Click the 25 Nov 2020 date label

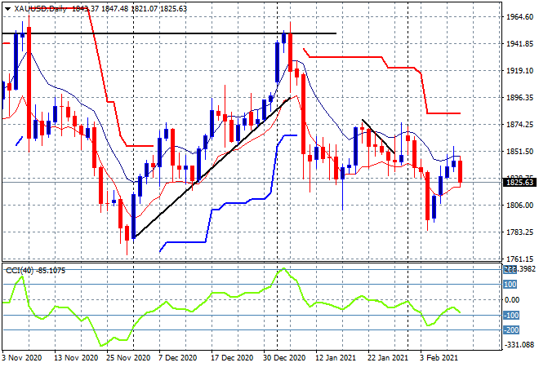click(x=128, y=358)
